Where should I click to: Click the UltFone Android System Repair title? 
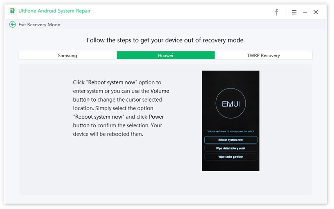55,11
